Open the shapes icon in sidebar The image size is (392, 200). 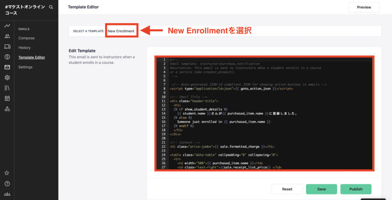tap(7, 109)
